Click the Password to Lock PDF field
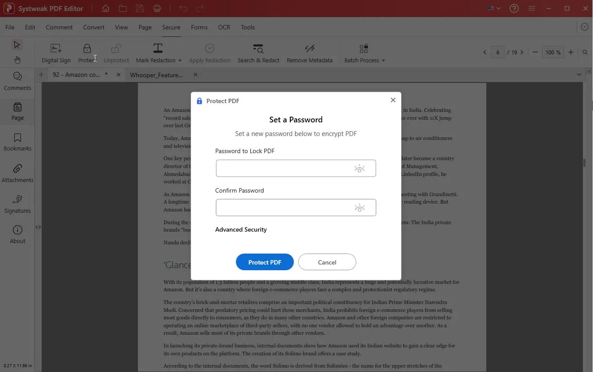The height and width of the screenshot is (372, 593). [x=283, y=168]
